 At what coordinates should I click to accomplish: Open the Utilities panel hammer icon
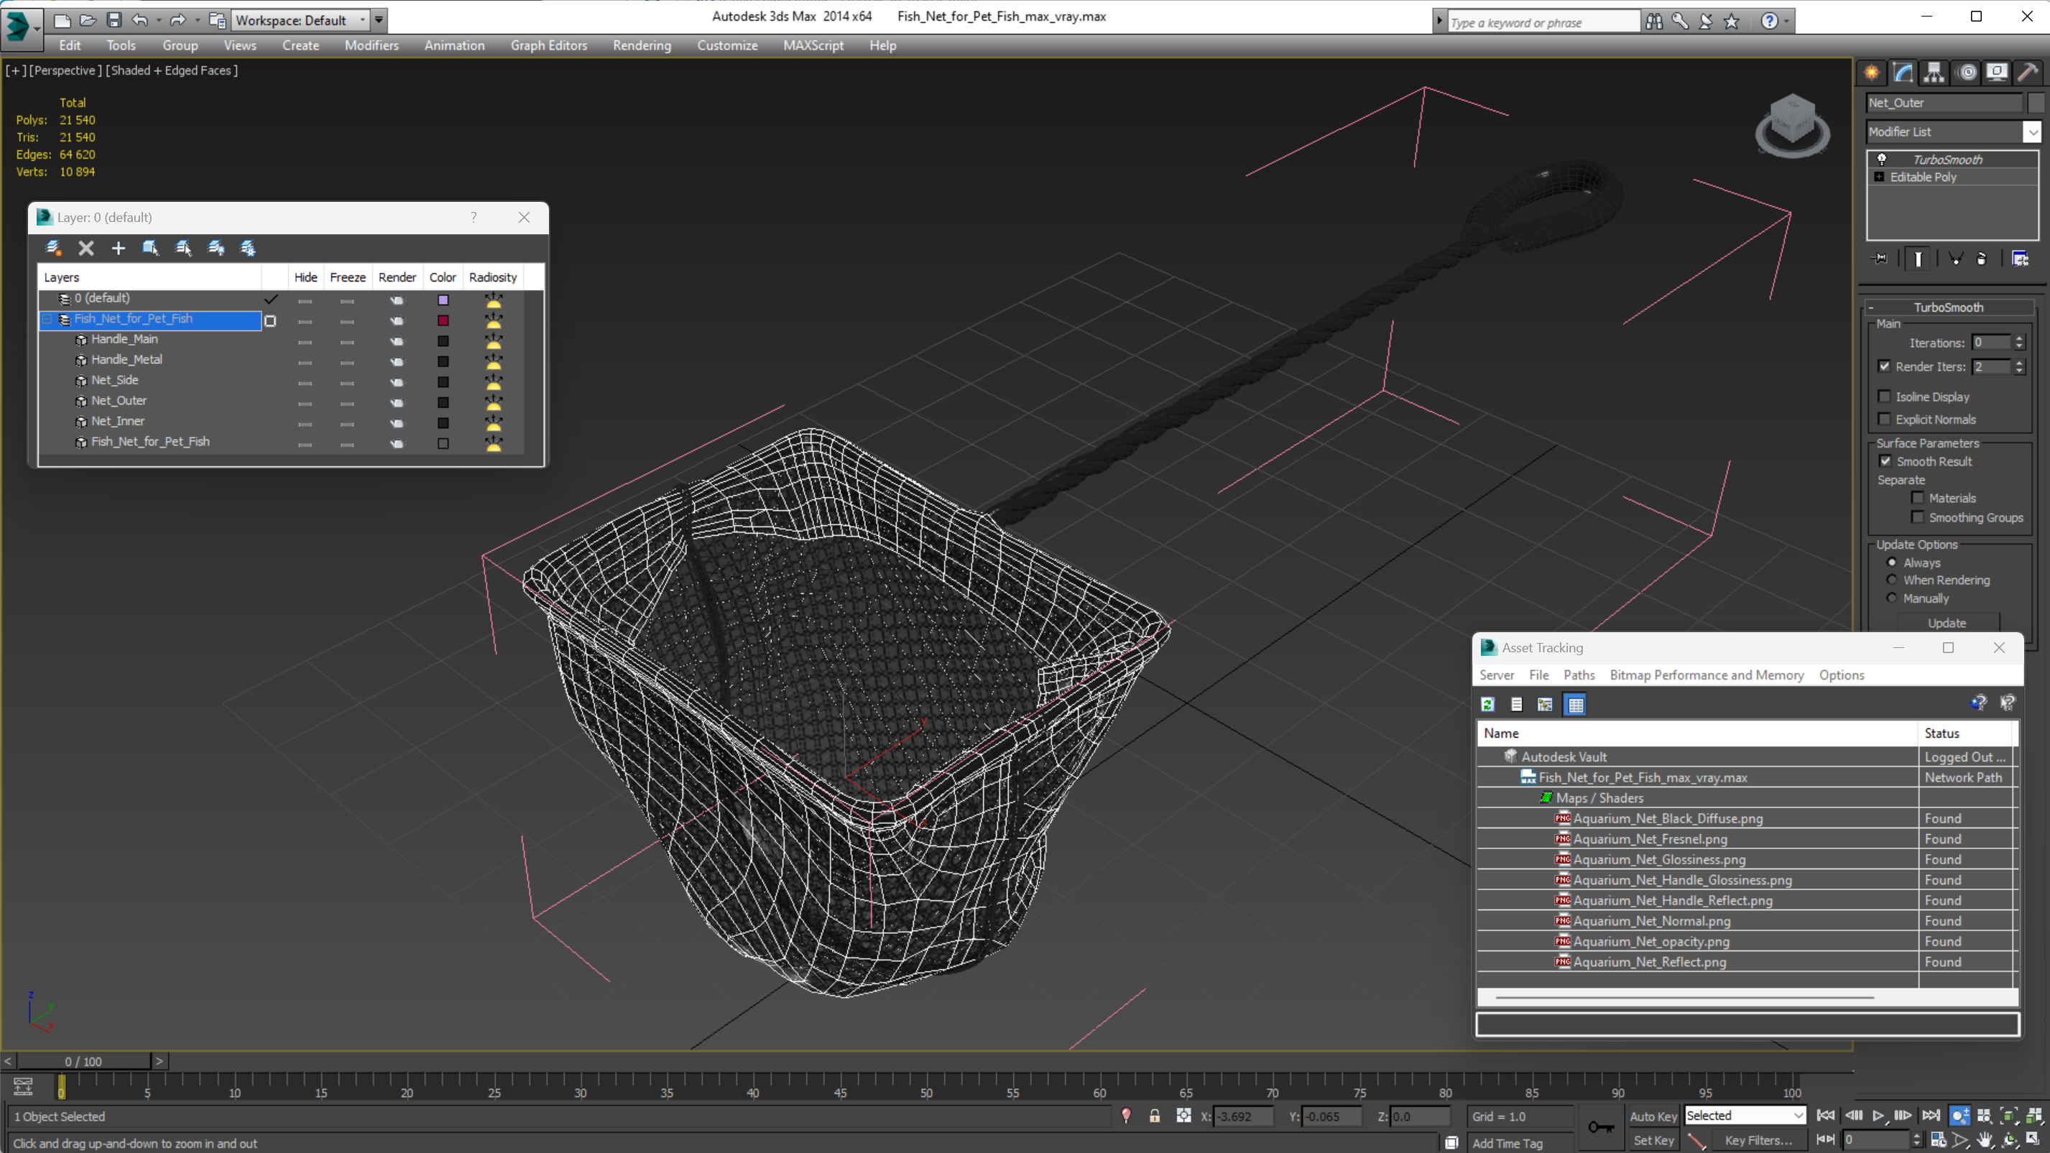[2028, 73]
